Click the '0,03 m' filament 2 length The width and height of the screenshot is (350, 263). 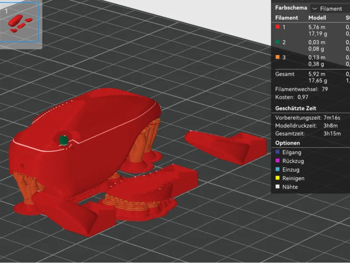coord(317,42)
